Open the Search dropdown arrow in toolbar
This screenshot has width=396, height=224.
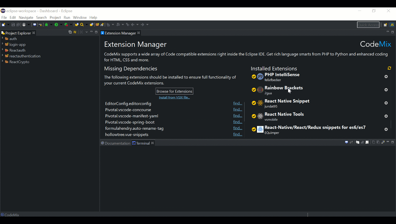click(87, 25)
